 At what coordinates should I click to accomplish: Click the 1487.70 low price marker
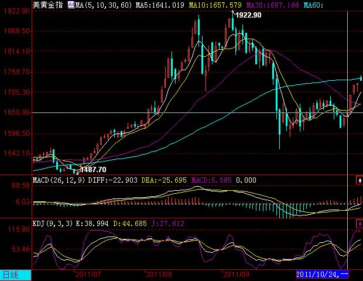pos(93,170)
